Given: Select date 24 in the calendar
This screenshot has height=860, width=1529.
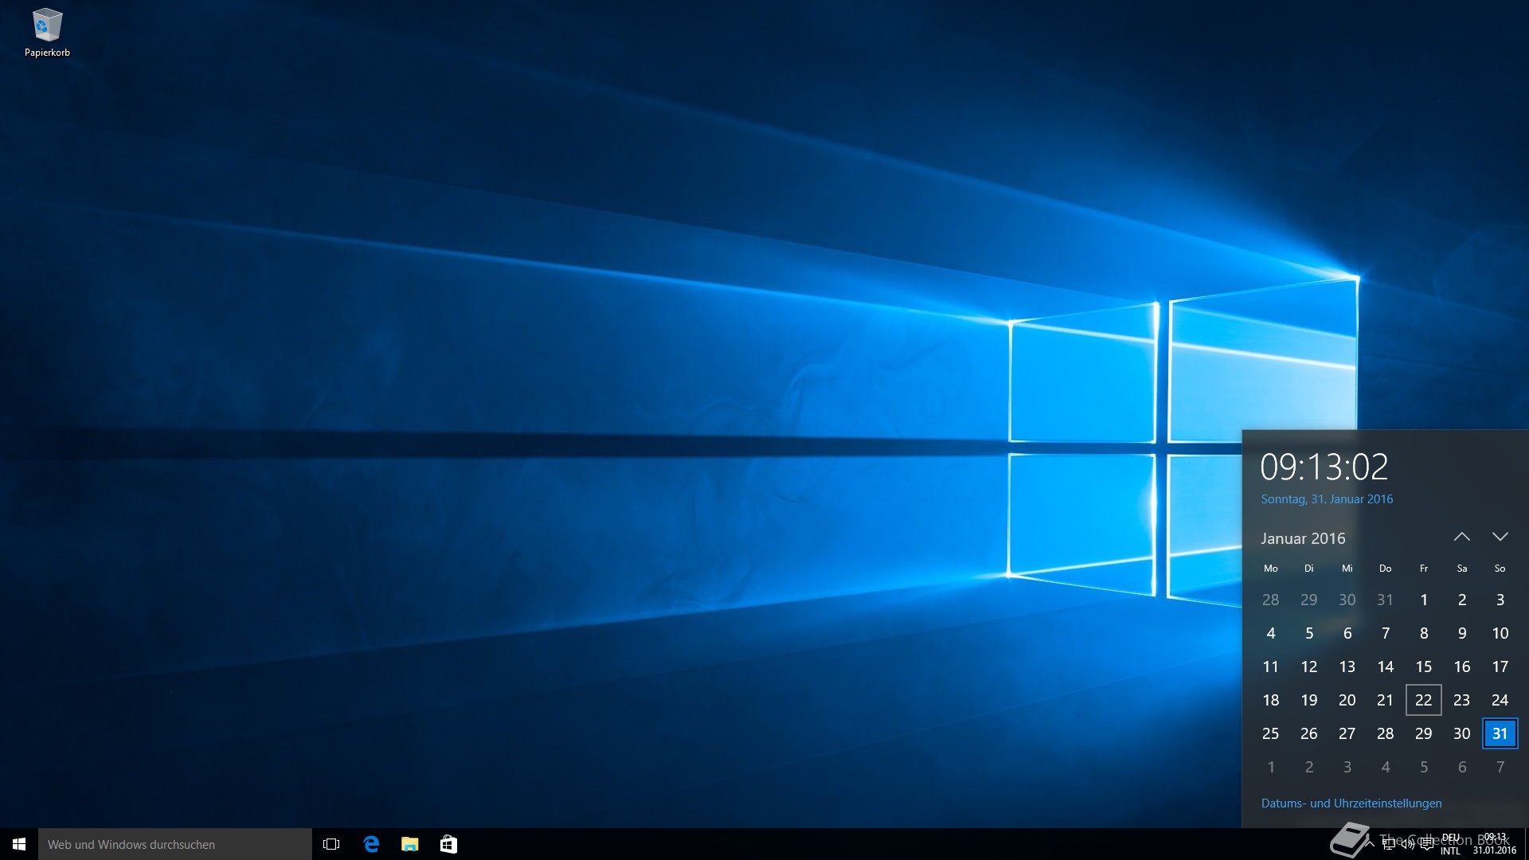Looking at the screenshot, I should [x=1500, y=700].
